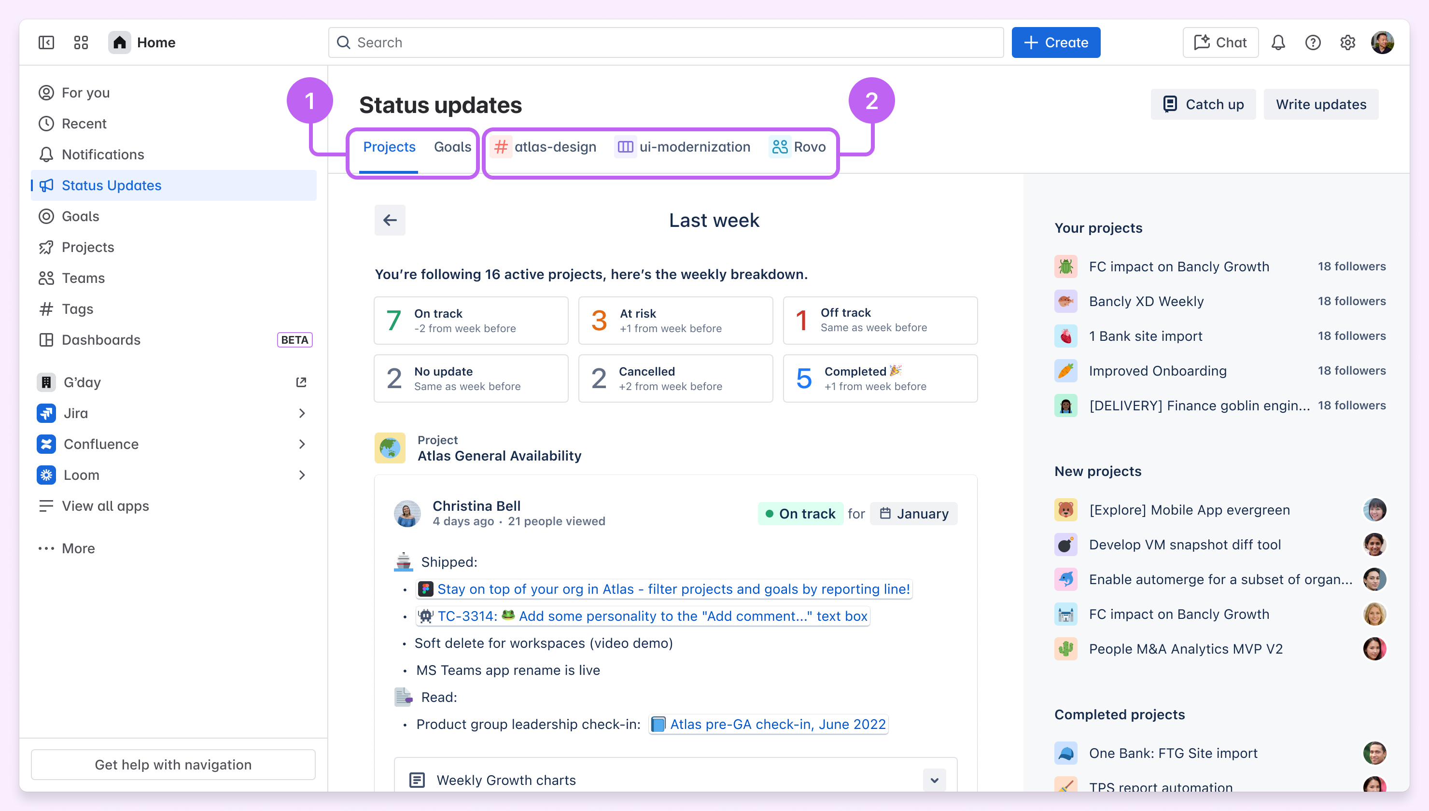Click the Write updates button
The image size is (1429, 811).
coord(1320,104)
